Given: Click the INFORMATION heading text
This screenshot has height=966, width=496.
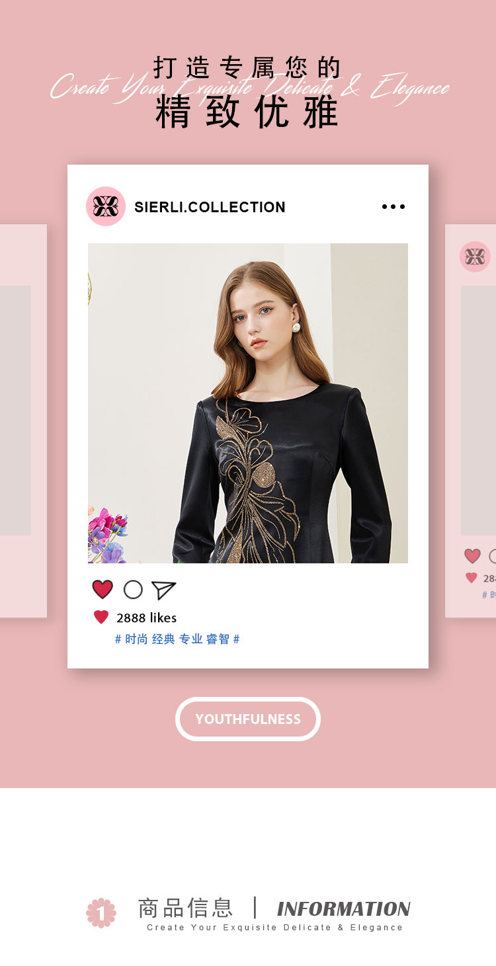Looking at the screenshot, I should click(x=344, y=909).
